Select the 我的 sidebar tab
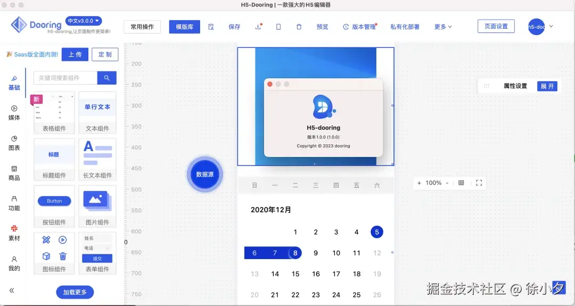 click(x=14, y=264)
